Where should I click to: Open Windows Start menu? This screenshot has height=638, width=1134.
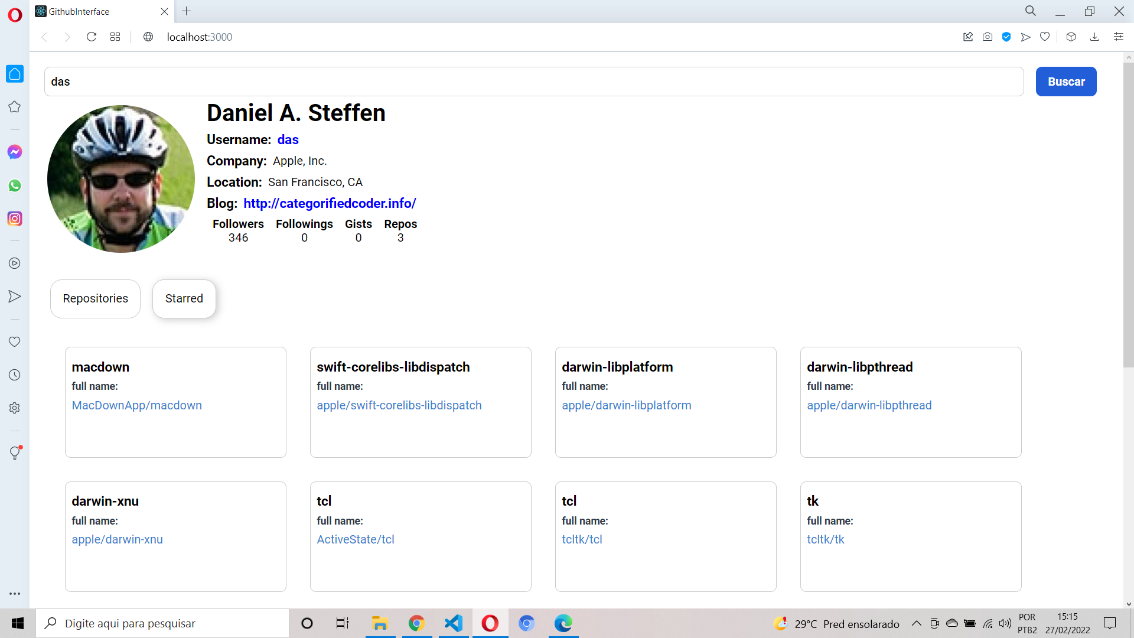(x=18, y=623)
